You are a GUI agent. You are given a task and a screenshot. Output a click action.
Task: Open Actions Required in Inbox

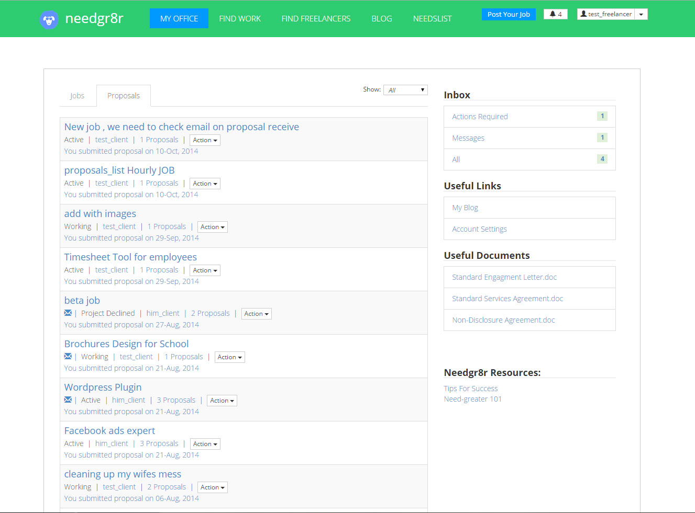tap(480, 117)
